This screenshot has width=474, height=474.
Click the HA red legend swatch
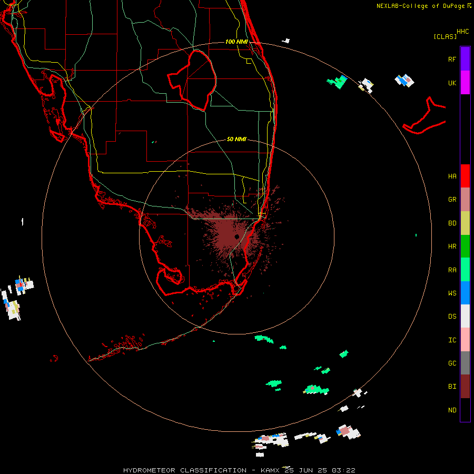coord(465,176)
